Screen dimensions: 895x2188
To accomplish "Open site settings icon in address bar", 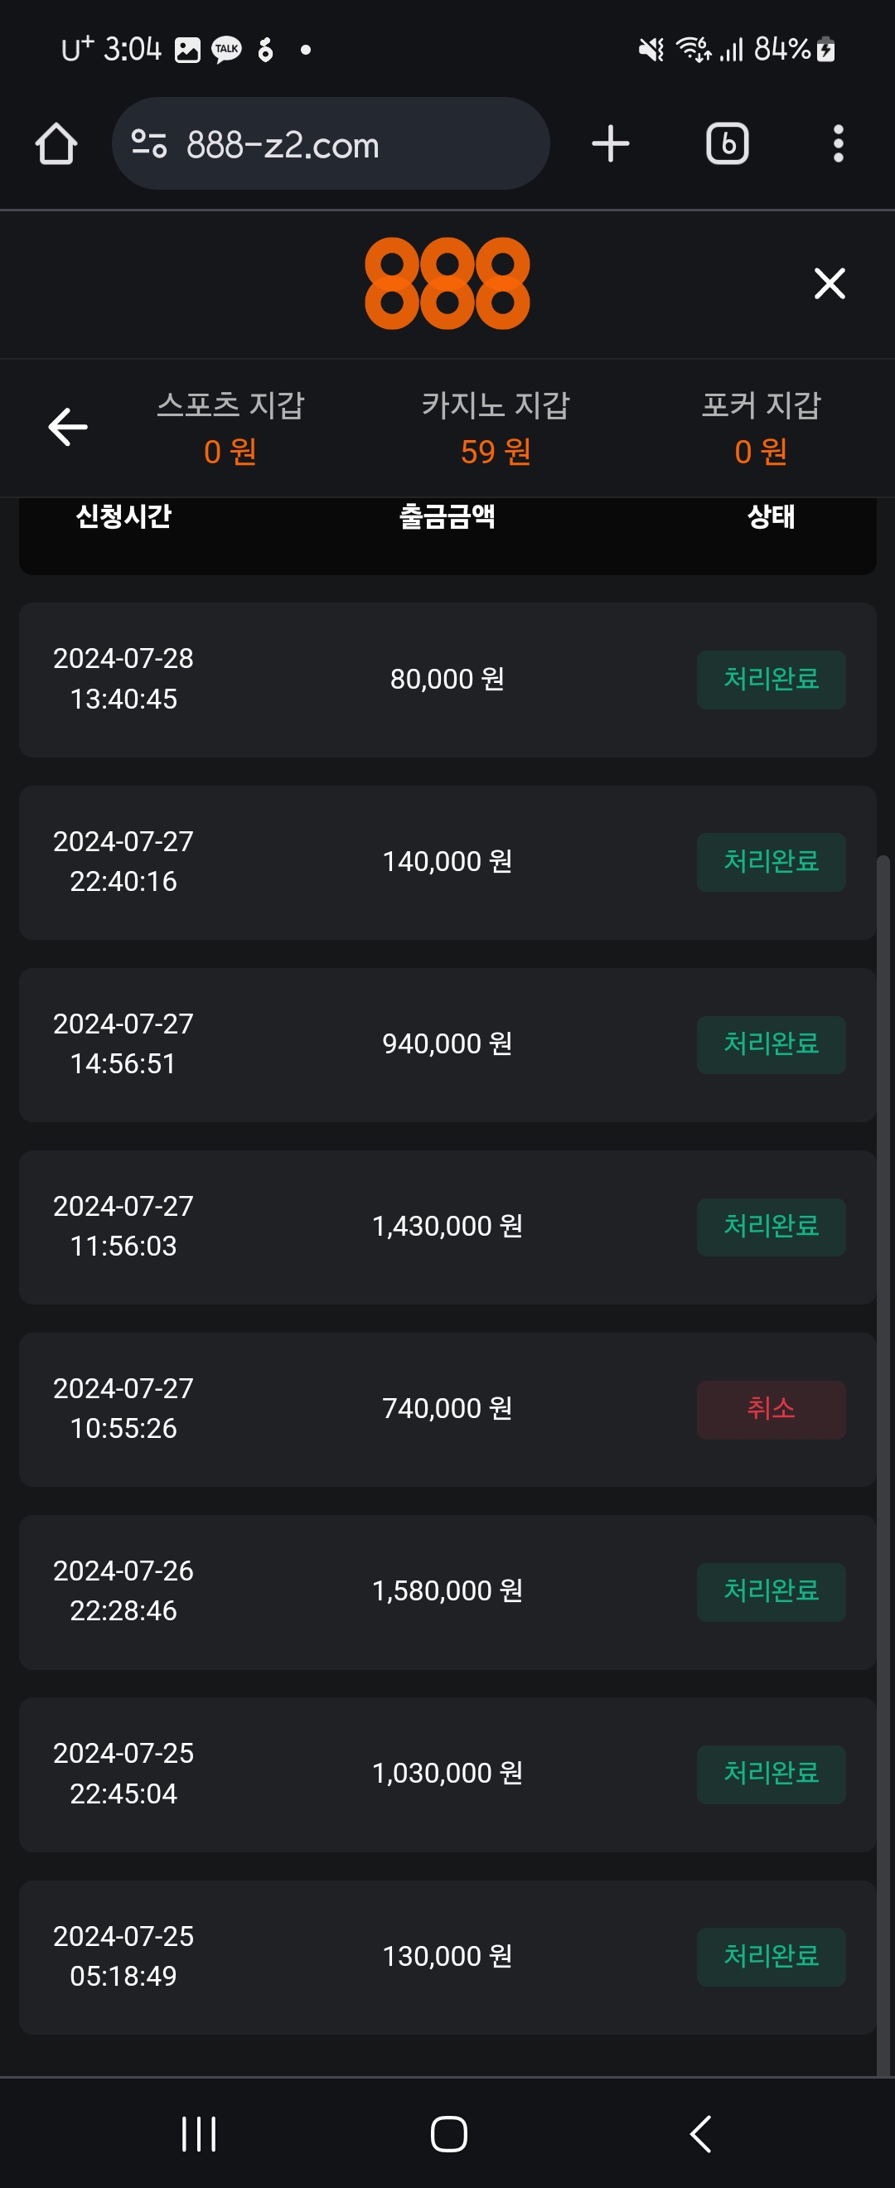I will 149,143.
